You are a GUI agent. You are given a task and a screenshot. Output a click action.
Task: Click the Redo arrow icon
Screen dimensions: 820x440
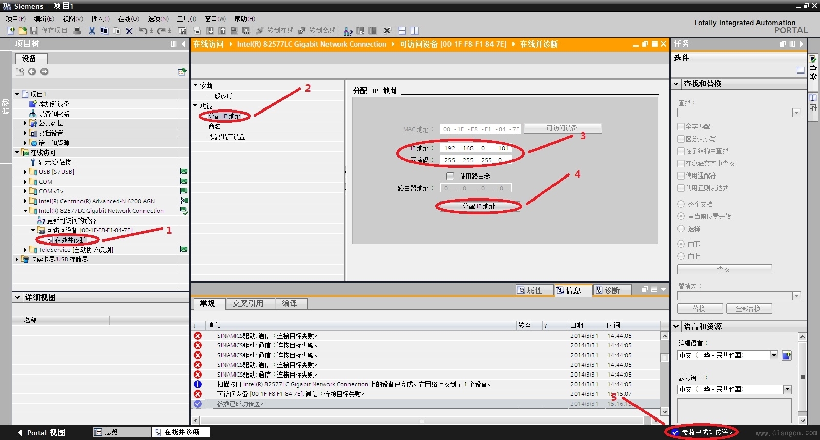click(161, 31)
